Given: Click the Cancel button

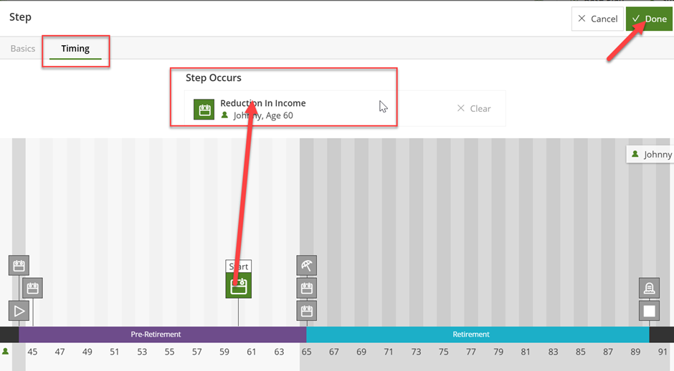Looking at the screenshot, I should tap(597, 19).
